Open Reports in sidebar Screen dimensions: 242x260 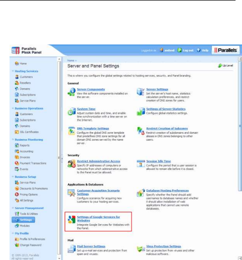(x=25, y=146)
